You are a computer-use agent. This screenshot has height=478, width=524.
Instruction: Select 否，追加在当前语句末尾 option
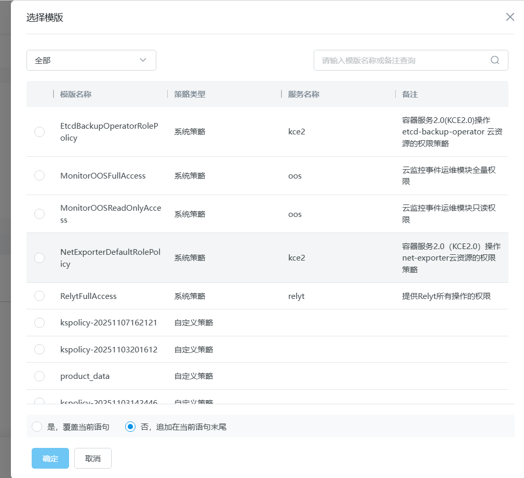point(130,427)
